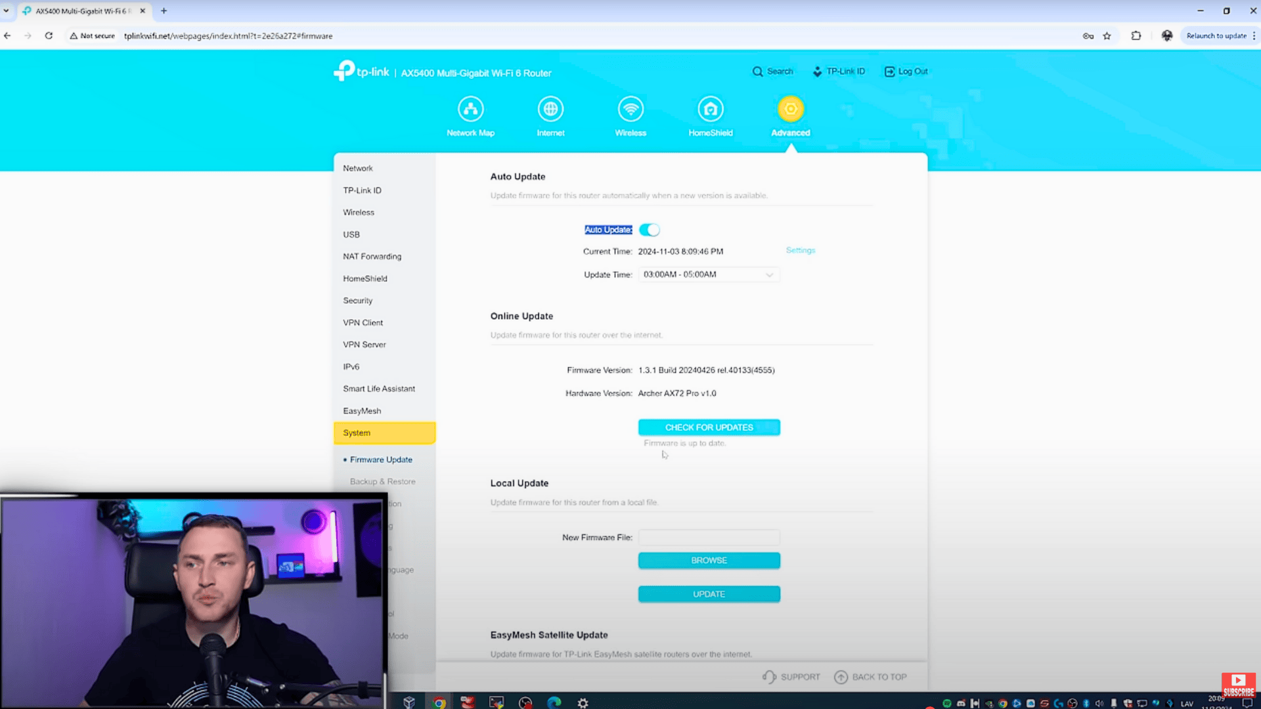The height and width of the screenshot is (709, 1261).
Task: Click the Settings link beside Current Time
Action: (x=800, y=250)
